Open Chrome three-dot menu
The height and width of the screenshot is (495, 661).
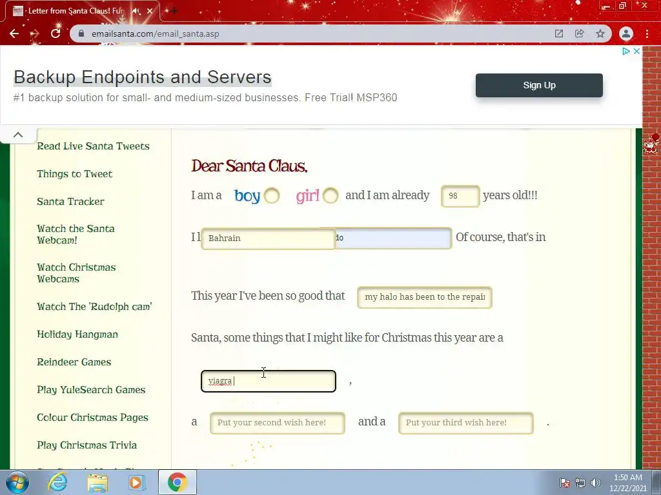click(647, 34)
